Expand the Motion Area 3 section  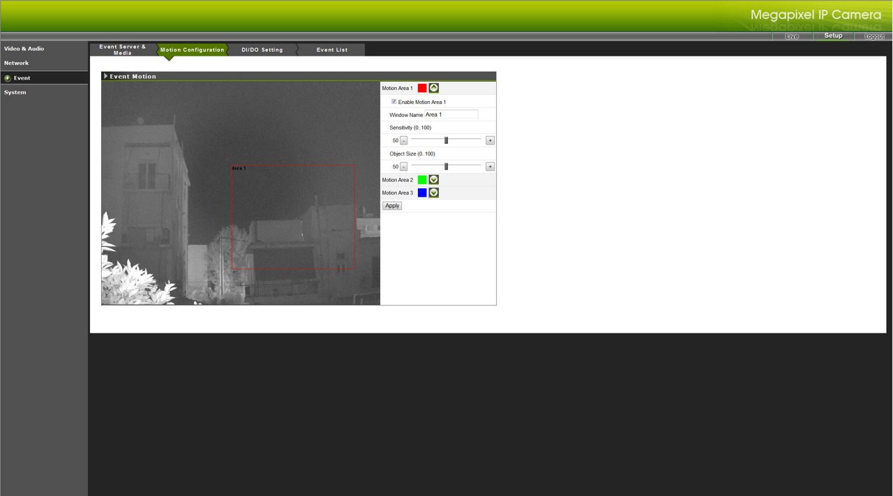[434, 193]
